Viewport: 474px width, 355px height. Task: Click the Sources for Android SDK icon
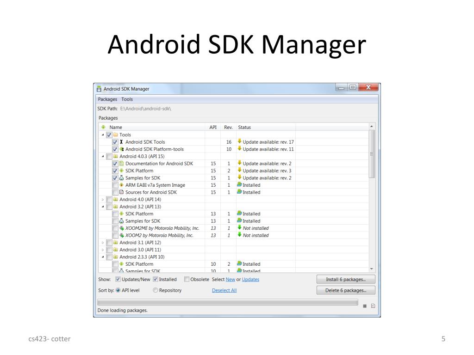pyautogui.click(x=122, y=192)
